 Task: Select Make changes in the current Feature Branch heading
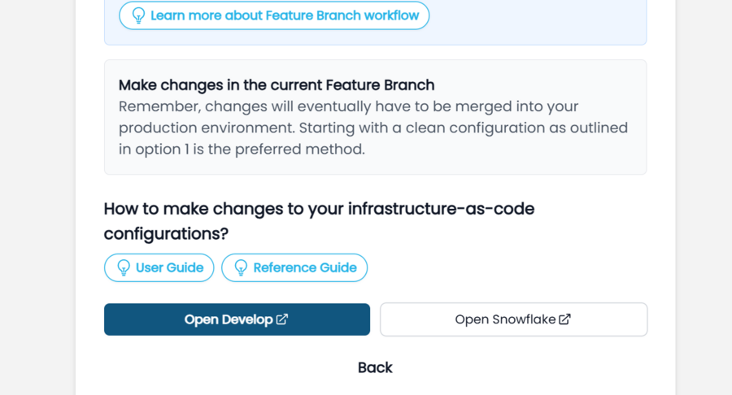coord(277,85)
